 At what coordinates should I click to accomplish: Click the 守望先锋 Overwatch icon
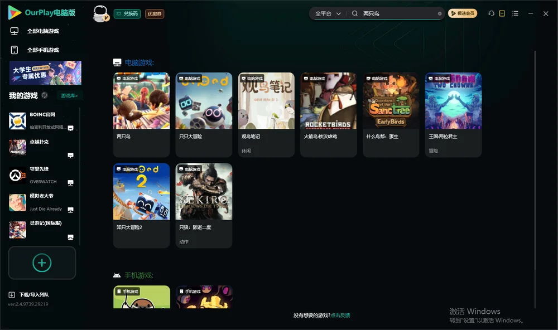click(x=17, y=175)
